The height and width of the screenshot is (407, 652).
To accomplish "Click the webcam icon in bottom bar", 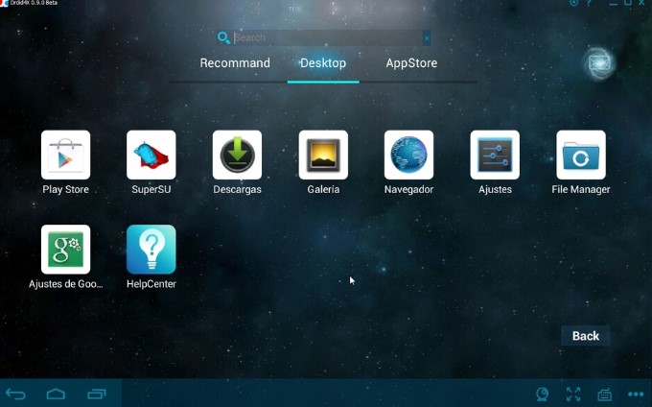I will (543, 394).
